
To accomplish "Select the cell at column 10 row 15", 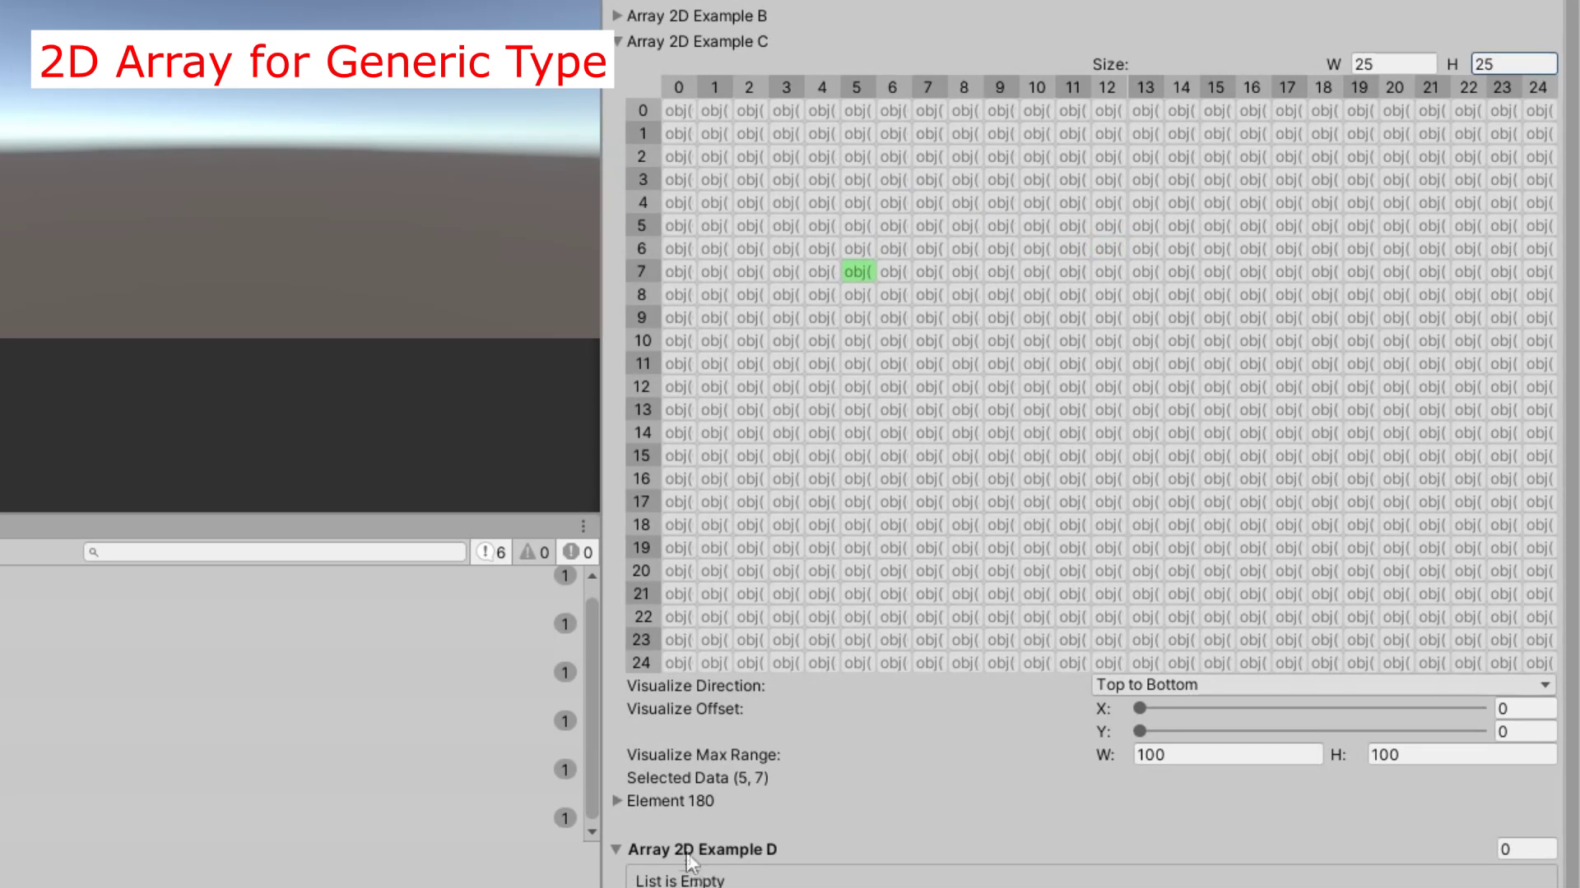I will click(1036, 456).
